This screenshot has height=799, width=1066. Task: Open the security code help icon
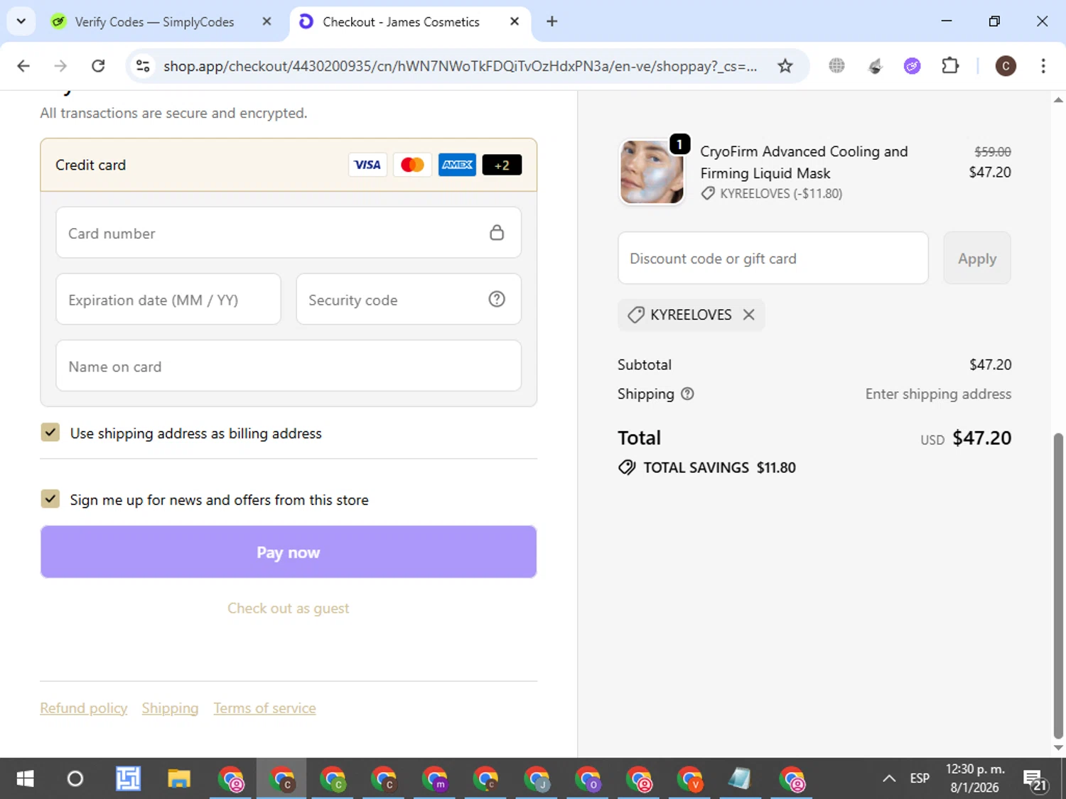pos(497,299)
